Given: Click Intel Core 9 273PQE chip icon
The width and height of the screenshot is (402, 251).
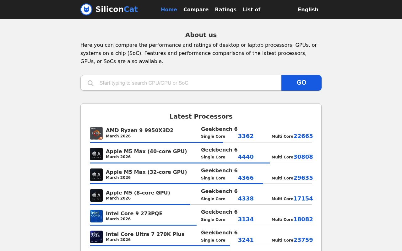Looking at the screenshot, I should coord(96,216).
